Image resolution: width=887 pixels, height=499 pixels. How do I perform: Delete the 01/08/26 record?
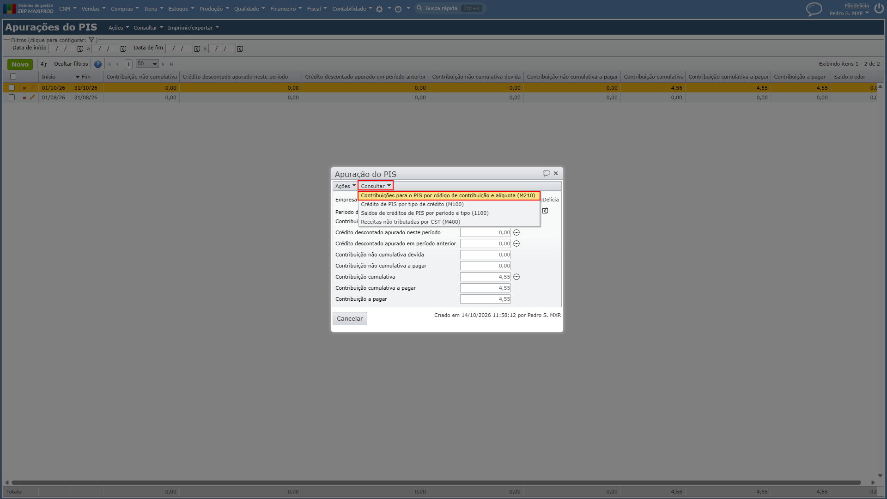coord(24,97)
